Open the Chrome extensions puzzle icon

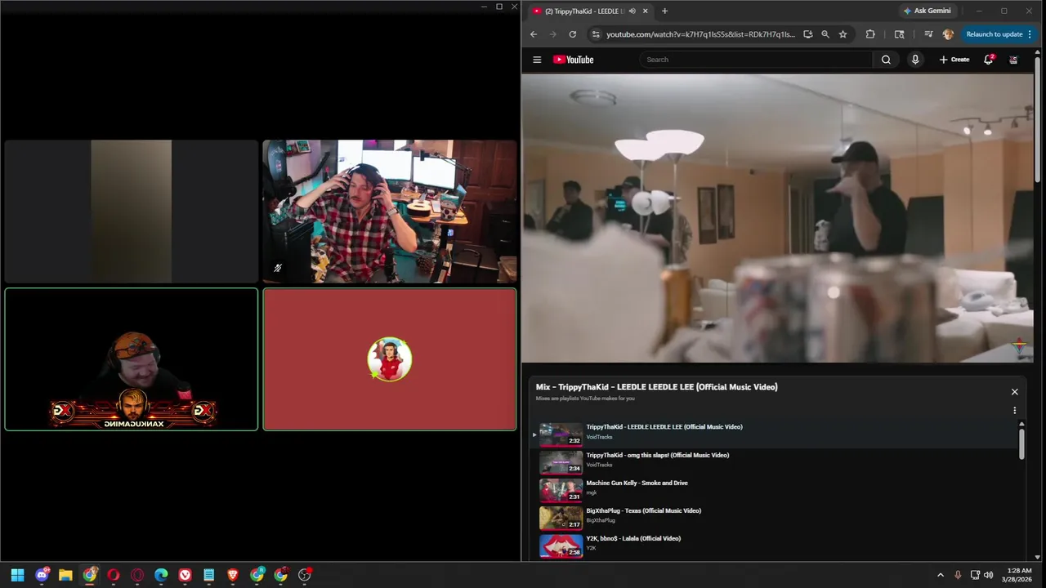click(x=870, y=34)
